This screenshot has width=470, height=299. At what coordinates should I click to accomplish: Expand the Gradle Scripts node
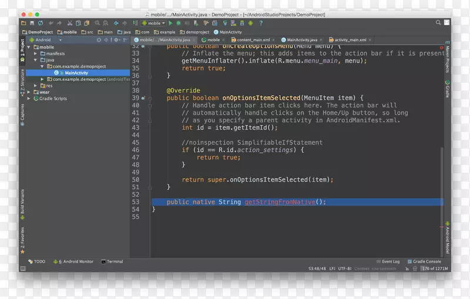(29, 99)
